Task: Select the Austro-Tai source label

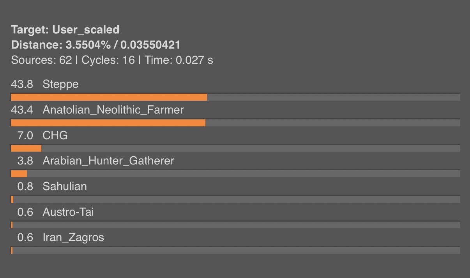Action: [x=68, y=212]
